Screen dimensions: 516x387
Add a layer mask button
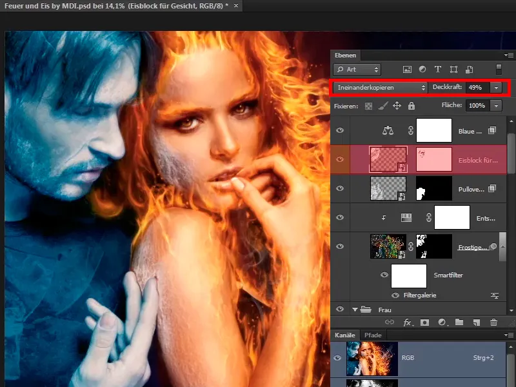point(424,322)
